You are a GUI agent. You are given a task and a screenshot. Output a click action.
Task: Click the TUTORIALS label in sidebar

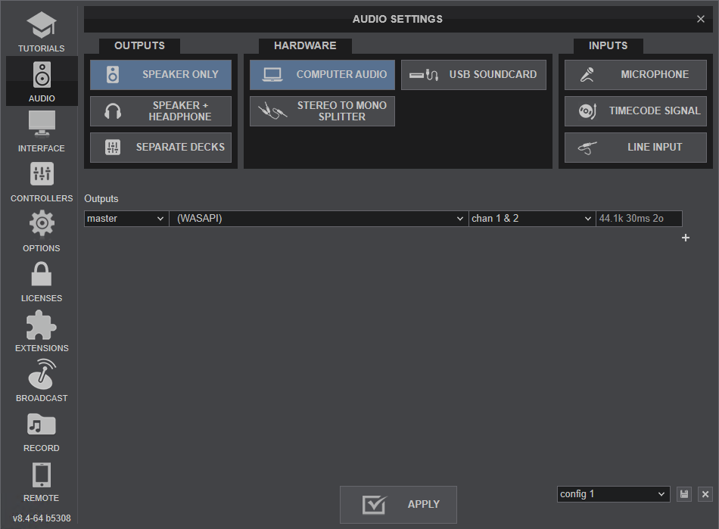(x=42, y=48)
